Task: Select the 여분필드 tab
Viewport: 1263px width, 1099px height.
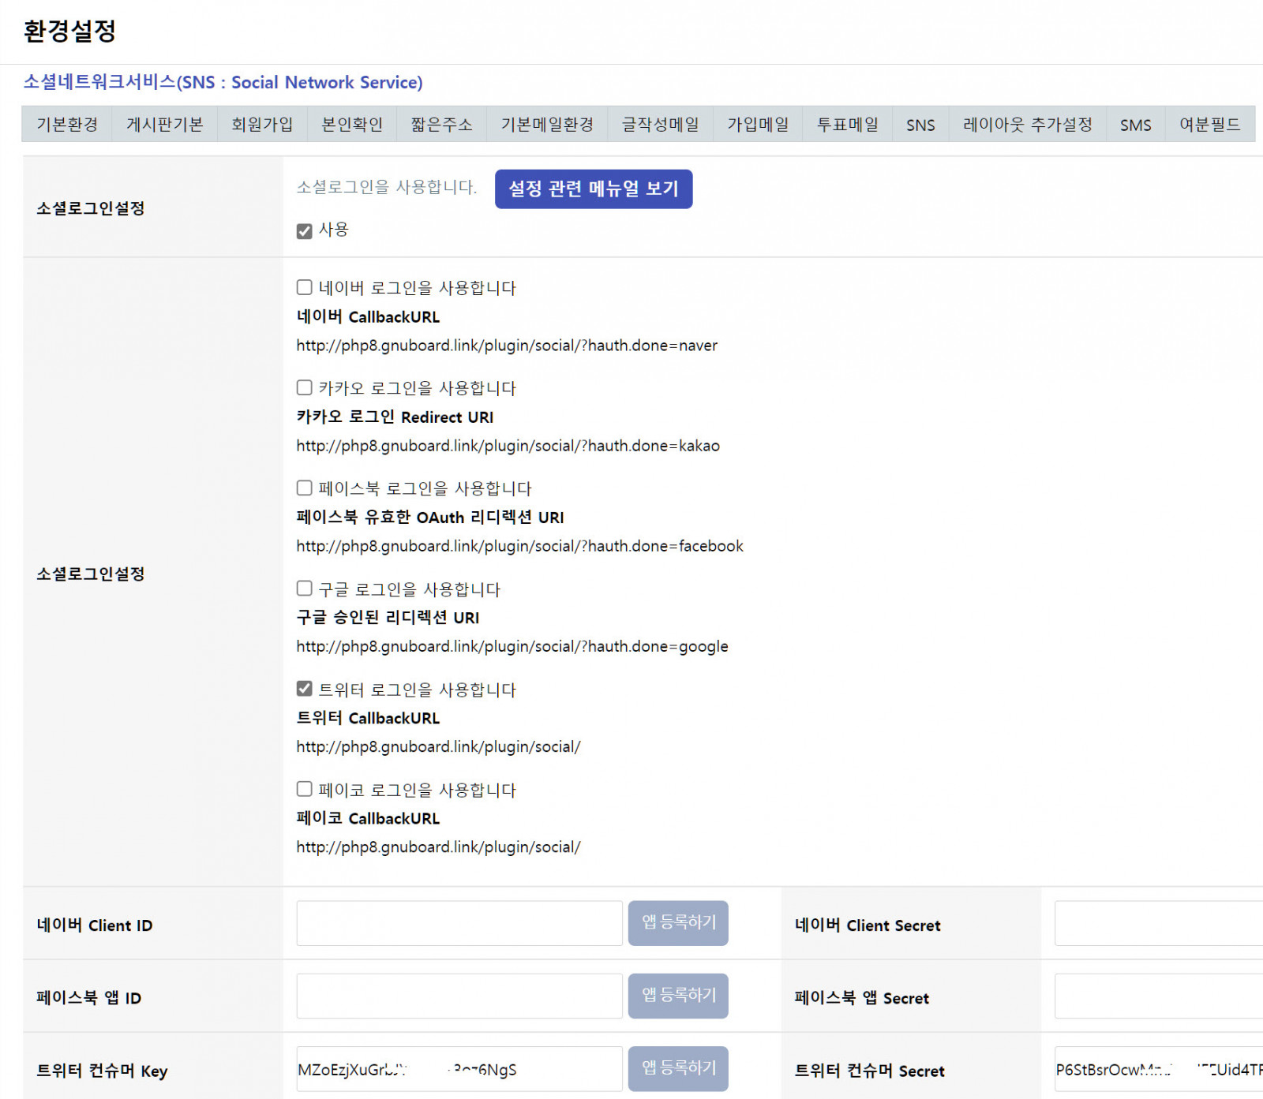Action: click(x=1210, y=125)
